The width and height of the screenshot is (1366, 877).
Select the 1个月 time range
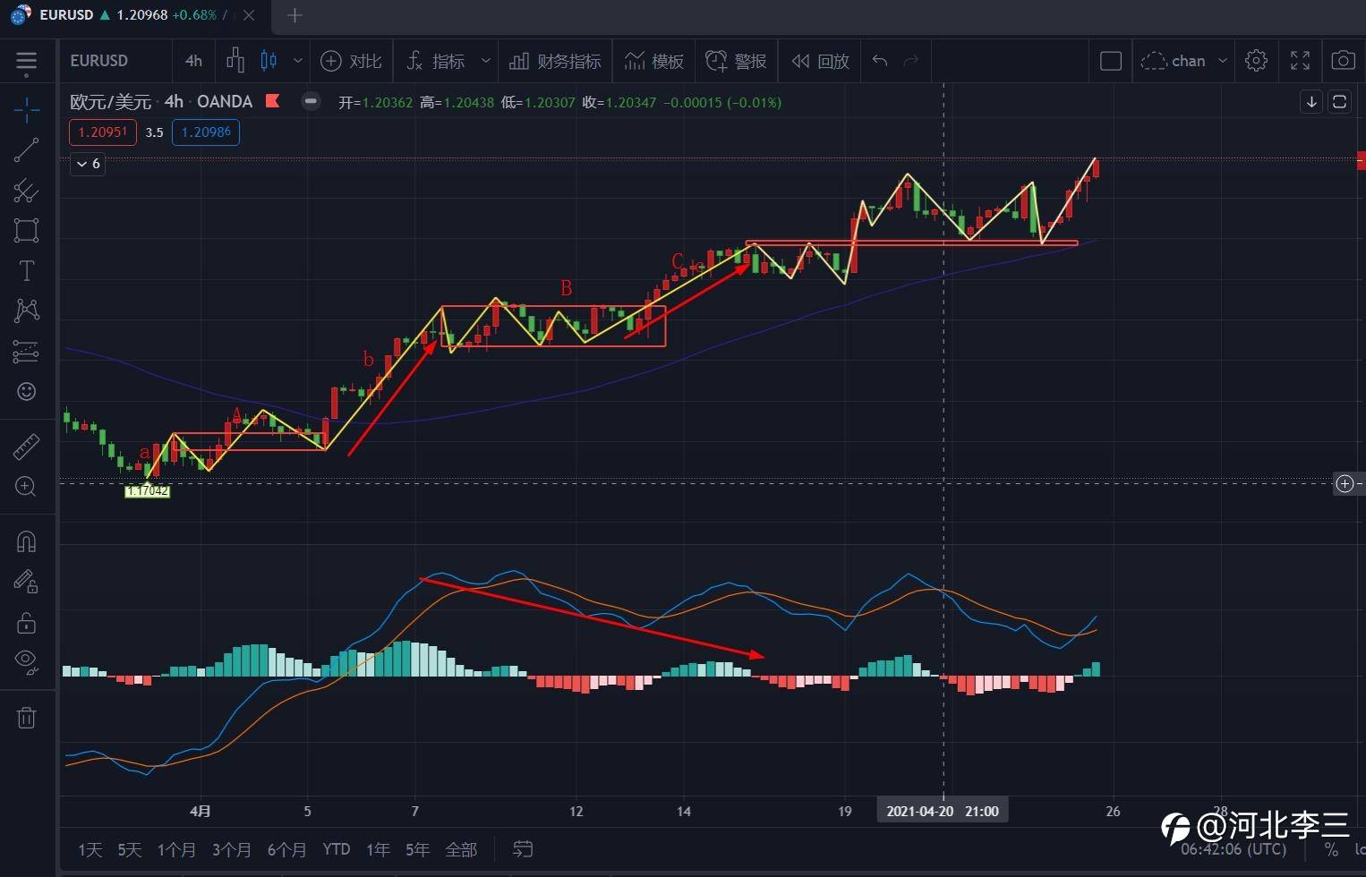pyautogui.click(x=176, y=849)
